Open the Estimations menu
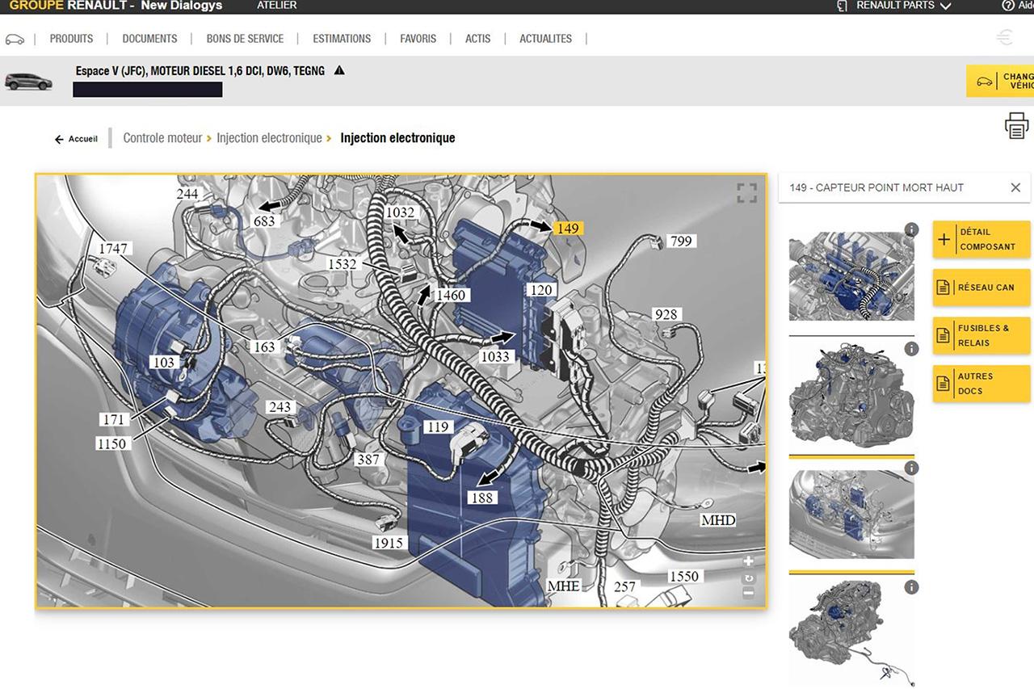This screenshot has height=689, width=1034. (342, 38)
